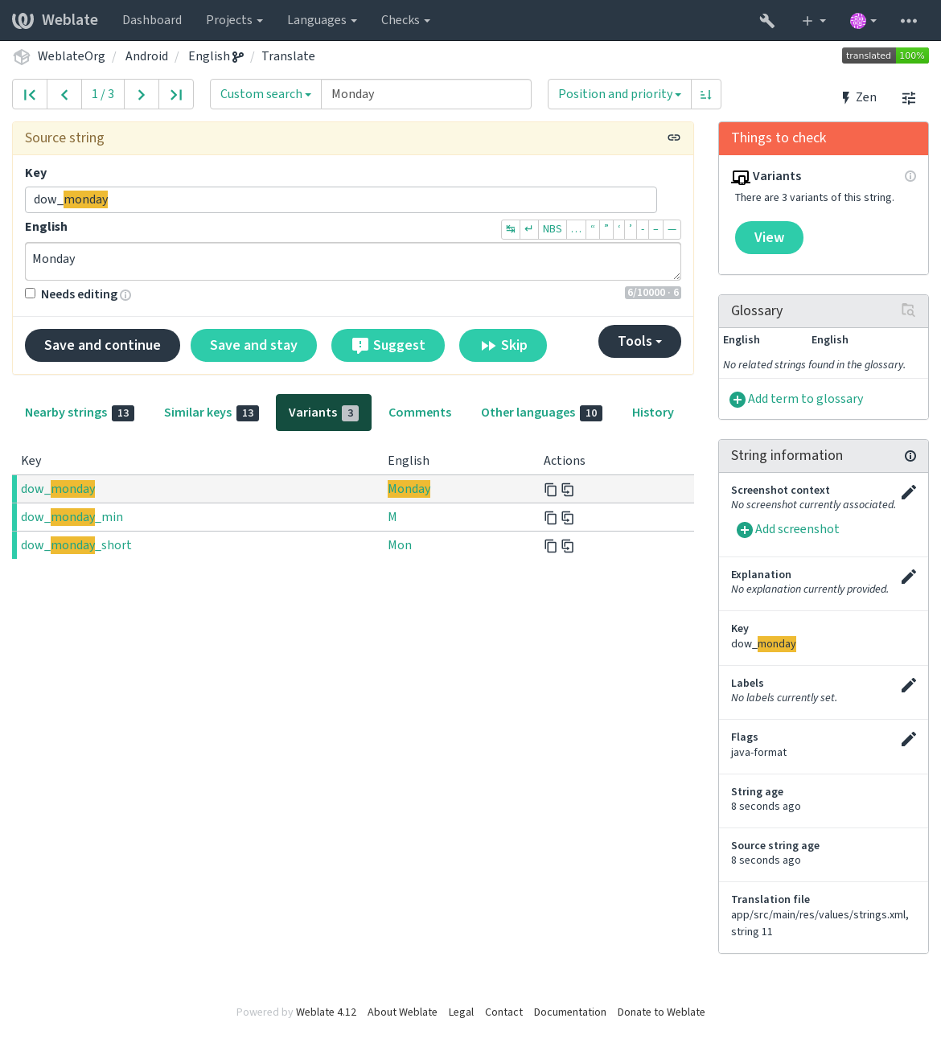Open the Tools dropdown
This screenshot has height=1043, width=941.
pos(639,341)
